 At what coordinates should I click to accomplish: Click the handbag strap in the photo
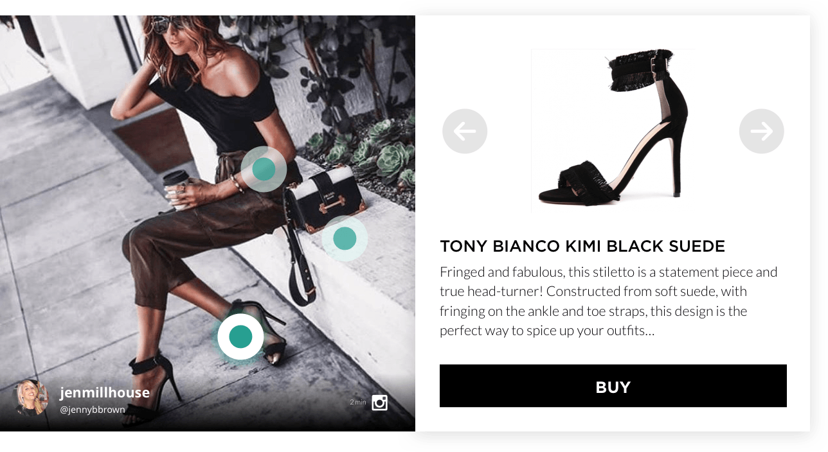click(x=299, y=263)
